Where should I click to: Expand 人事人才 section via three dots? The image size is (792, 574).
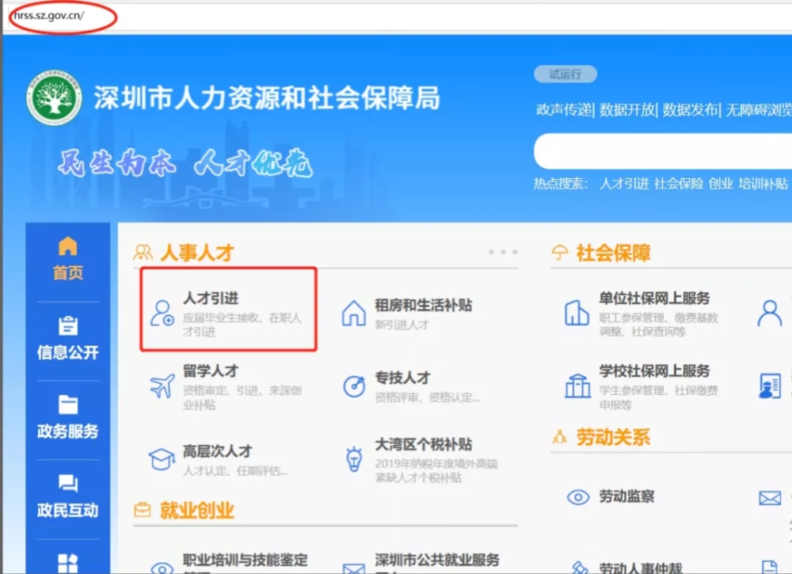point(503,252)
